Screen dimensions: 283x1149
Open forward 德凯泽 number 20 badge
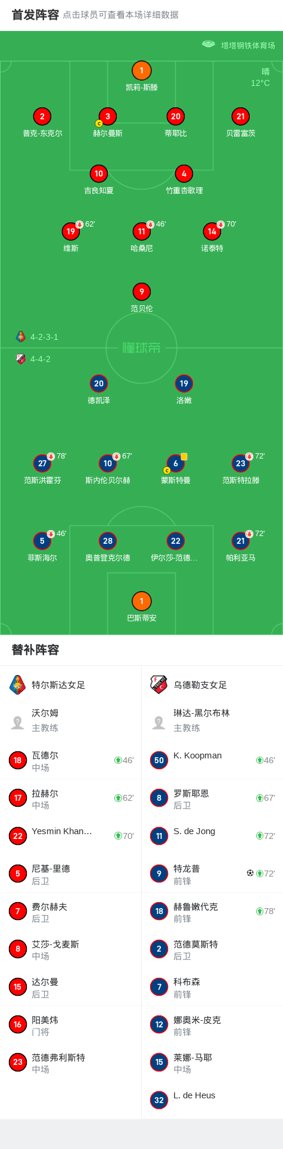98,383
